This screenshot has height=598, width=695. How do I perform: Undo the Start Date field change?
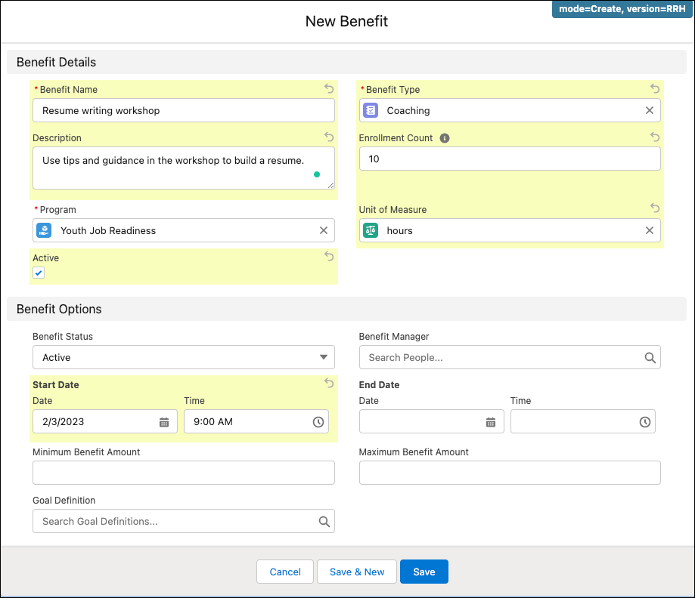(329, 384)
